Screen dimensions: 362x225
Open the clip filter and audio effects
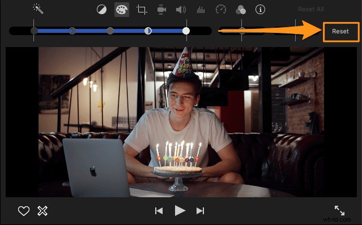coord(241,10)
